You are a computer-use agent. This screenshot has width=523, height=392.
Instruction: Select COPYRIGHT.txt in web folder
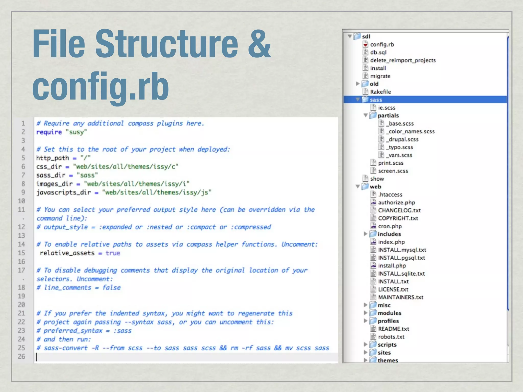pos(398,218)
